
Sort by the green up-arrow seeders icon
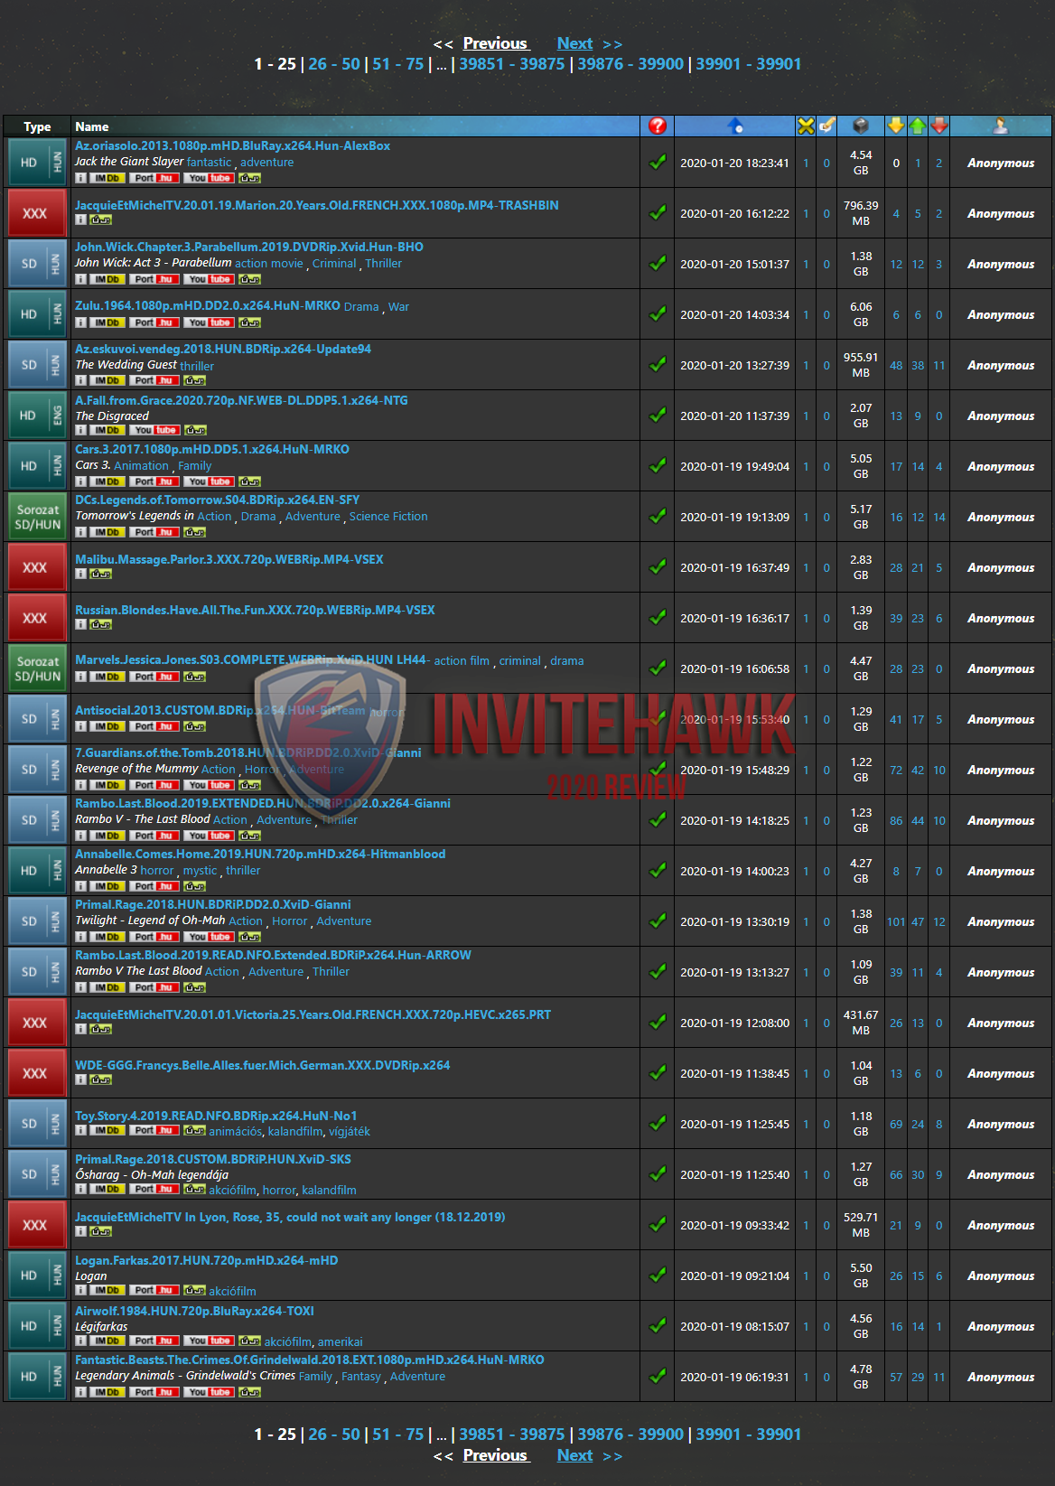click(x=918, y=126)
